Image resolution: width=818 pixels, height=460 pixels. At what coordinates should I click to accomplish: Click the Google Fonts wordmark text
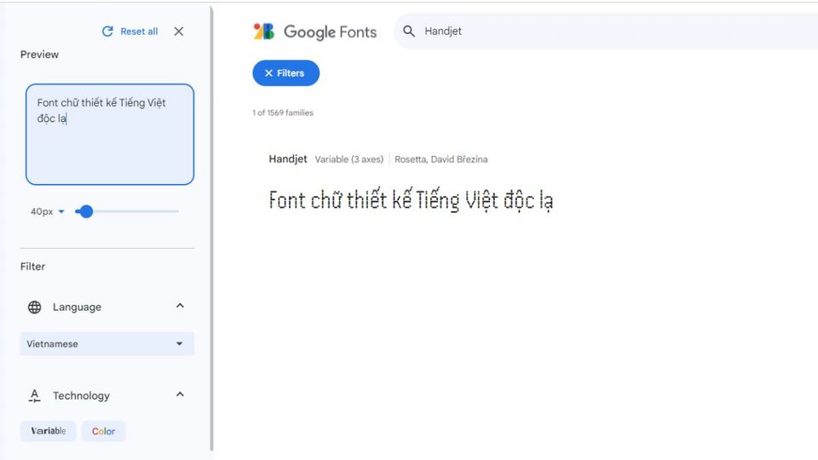click(331, 32)
